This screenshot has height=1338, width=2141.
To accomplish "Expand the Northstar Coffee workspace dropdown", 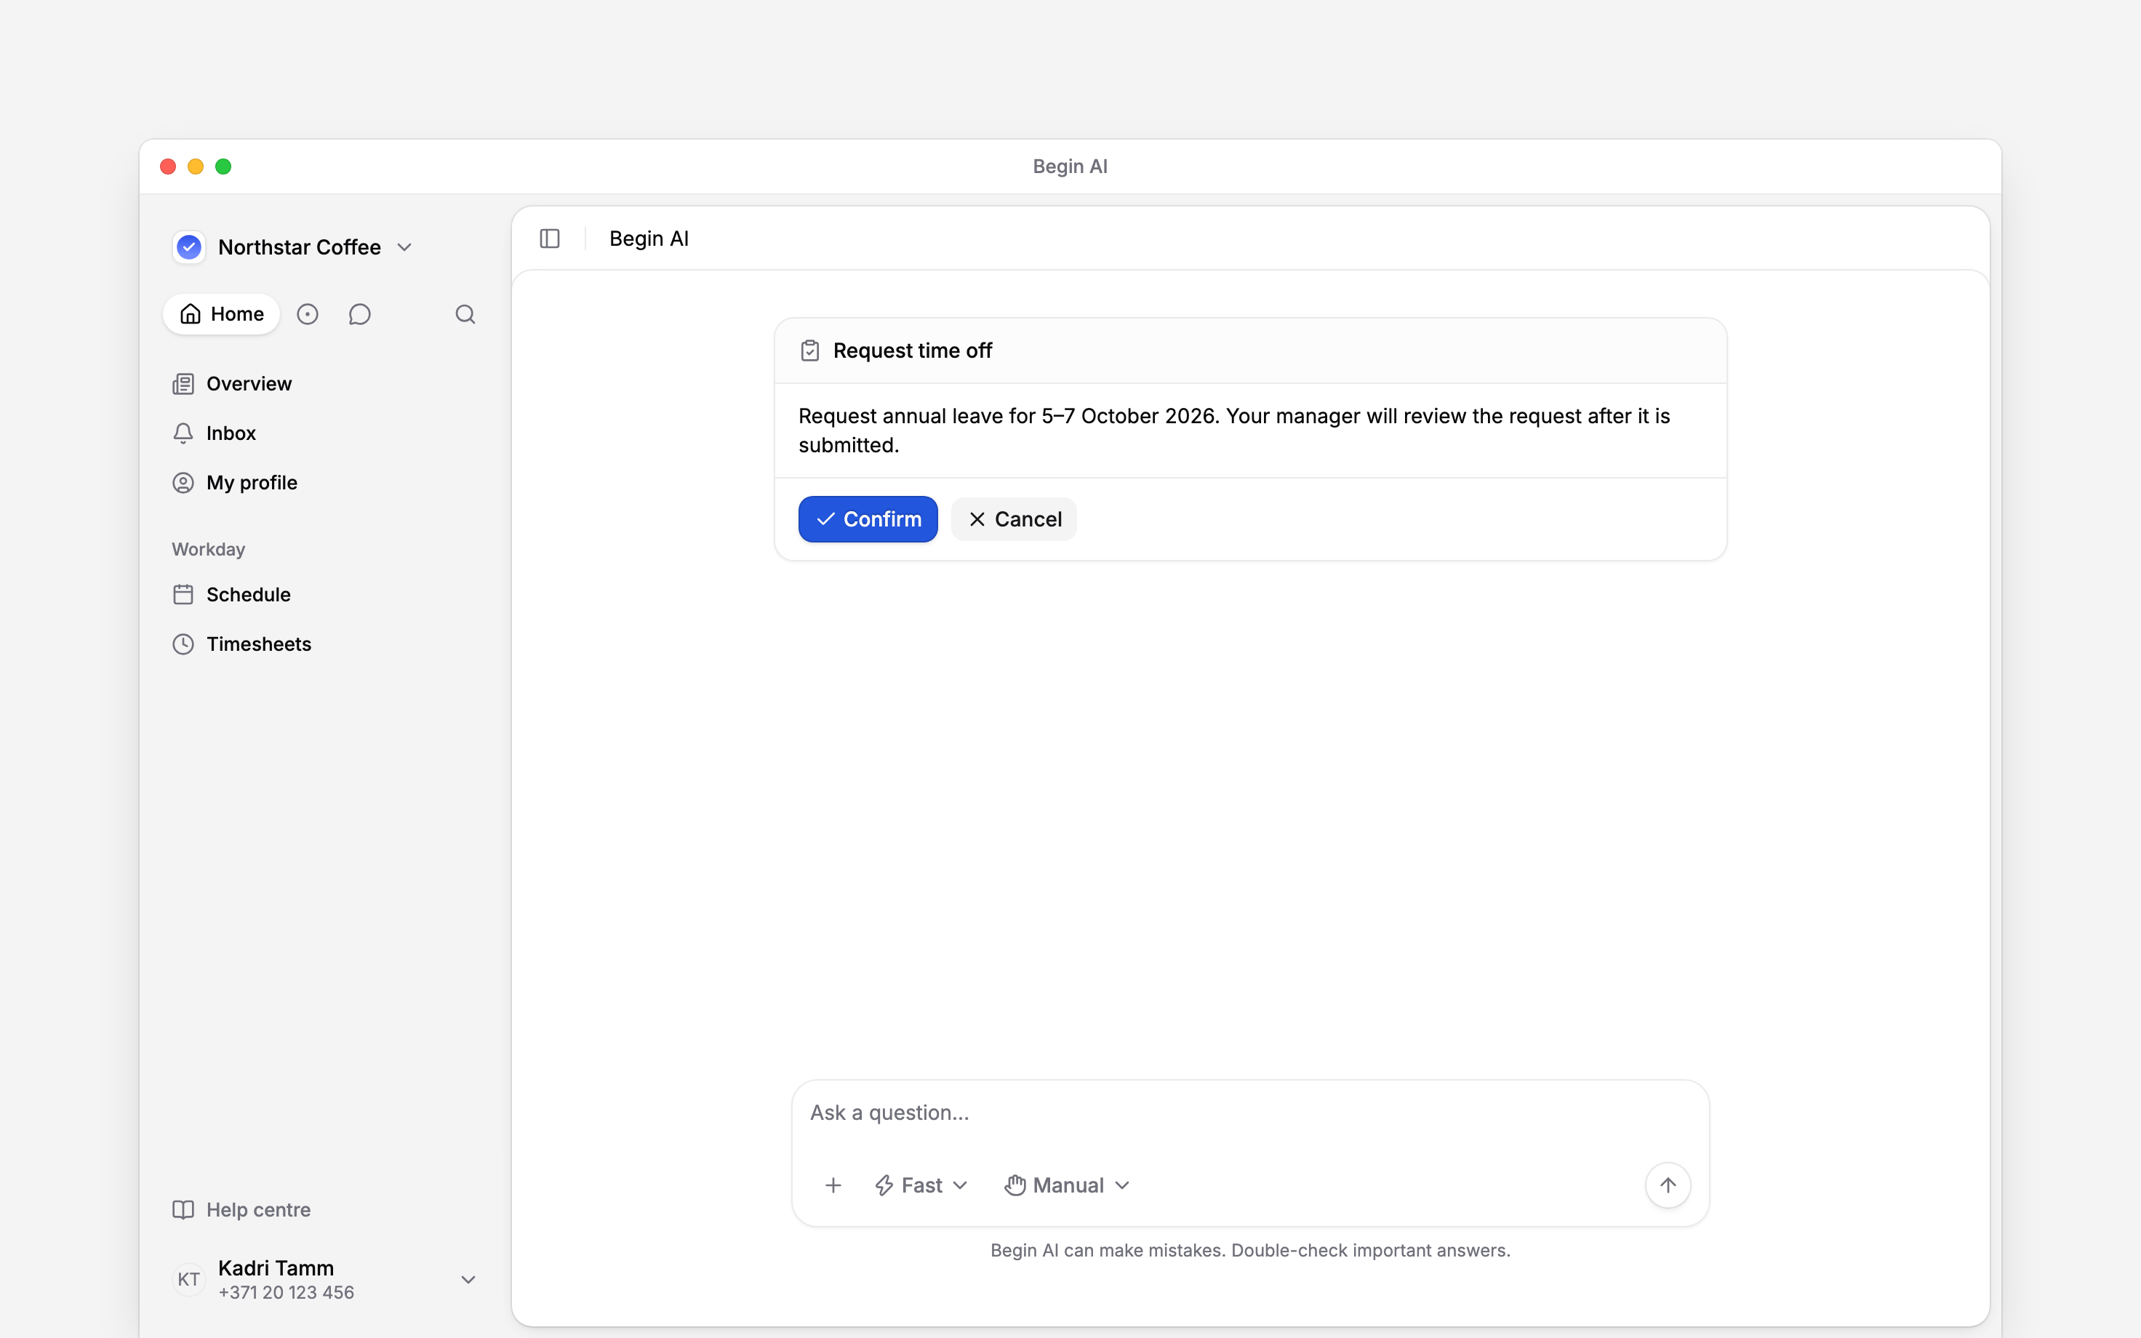I will pyautogui.click(x=404, y=247).
